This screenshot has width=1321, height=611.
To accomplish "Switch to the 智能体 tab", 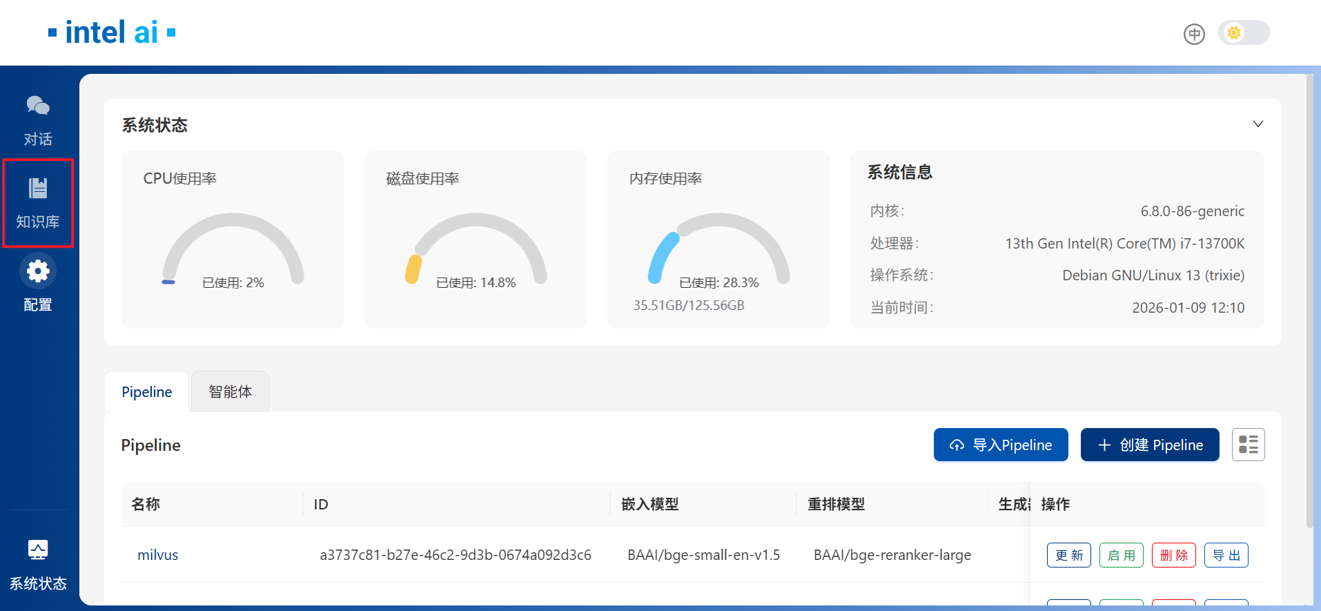I will (230, 391).
